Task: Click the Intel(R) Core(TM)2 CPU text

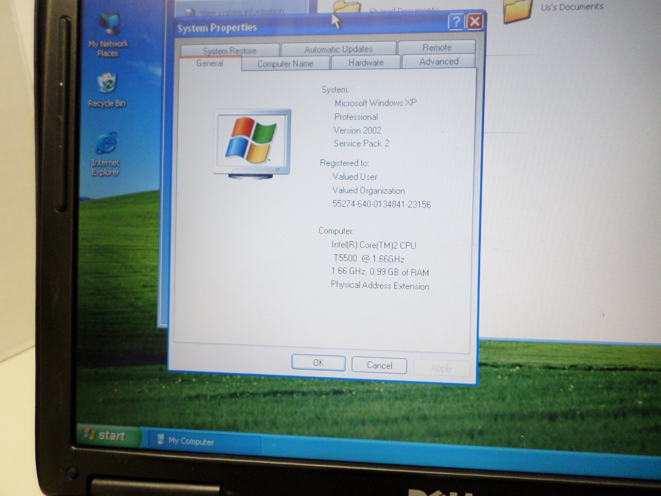Action: click(x=374, y=245)
